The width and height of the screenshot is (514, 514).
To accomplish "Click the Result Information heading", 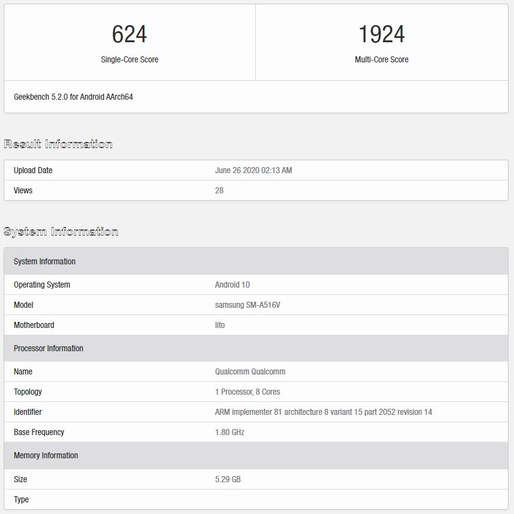I will coord(58,144).
